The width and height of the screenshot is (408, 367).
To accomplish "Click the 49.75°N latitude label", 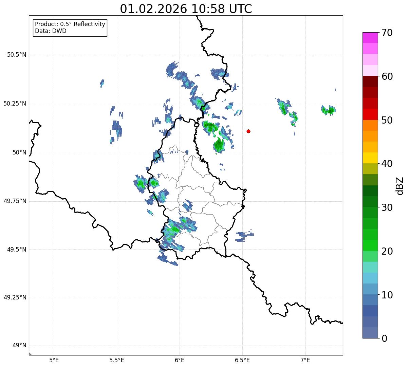I will tap(15, 201).
